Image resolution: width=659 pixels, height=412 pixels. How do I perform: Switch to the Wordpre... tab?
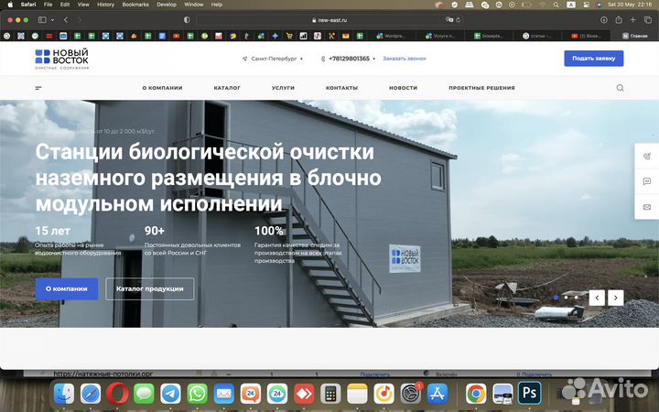coord(392,36)
